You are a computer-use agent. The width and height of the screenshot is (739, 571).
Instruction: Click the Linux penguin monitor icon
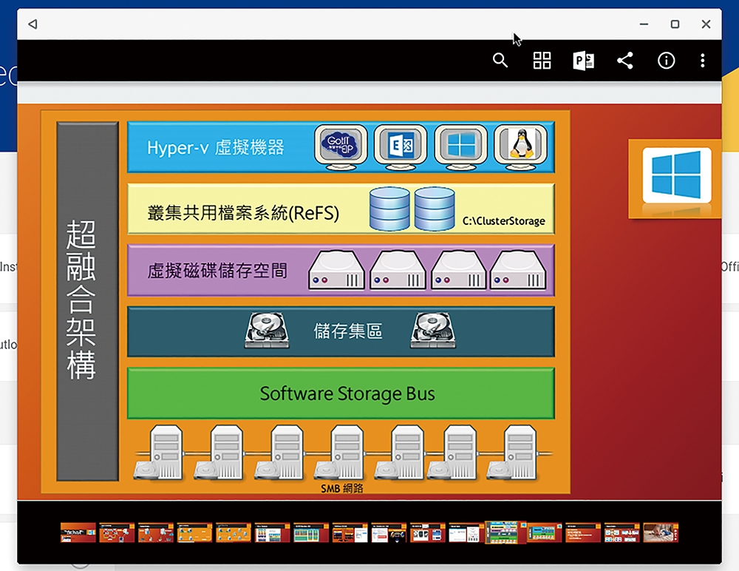click(x=521, y=146)
